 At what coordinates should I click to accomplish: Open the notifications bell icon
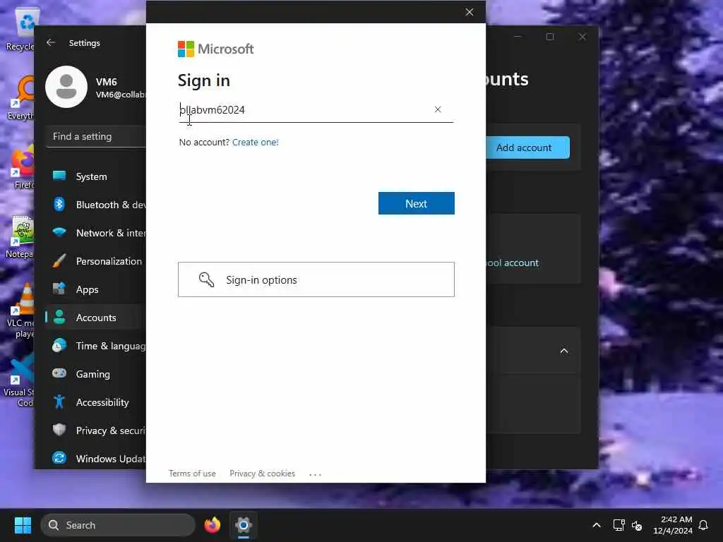703,525
